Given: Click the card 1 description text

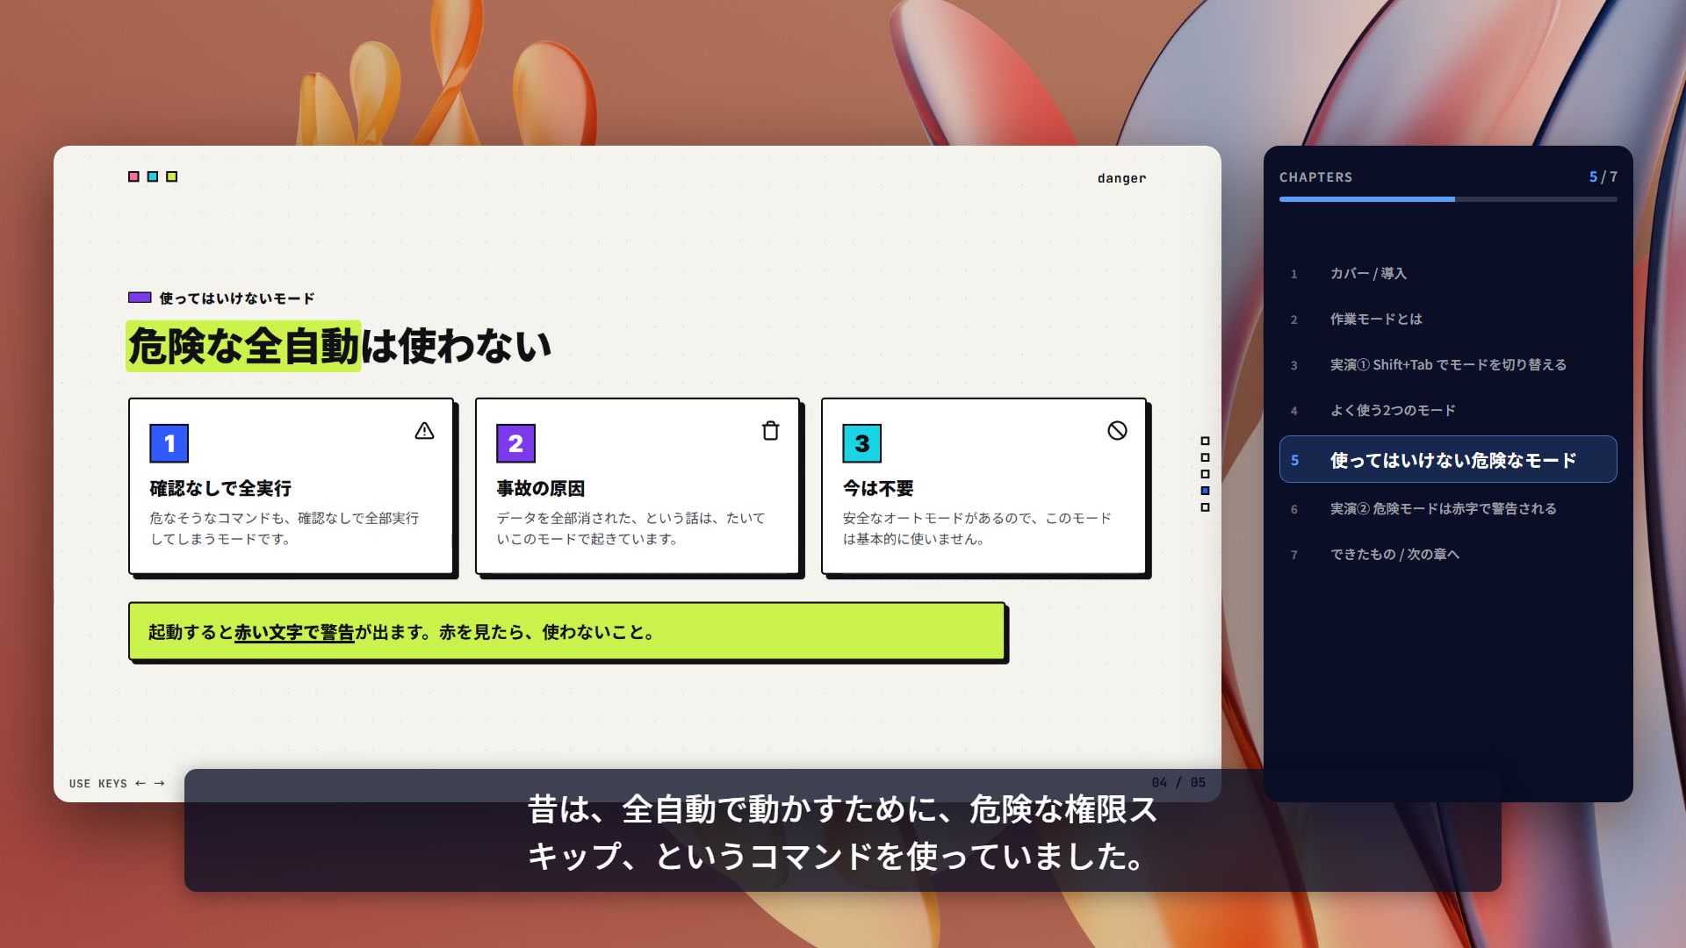Looking at the screenshot, I should click(x=285, y=528).
